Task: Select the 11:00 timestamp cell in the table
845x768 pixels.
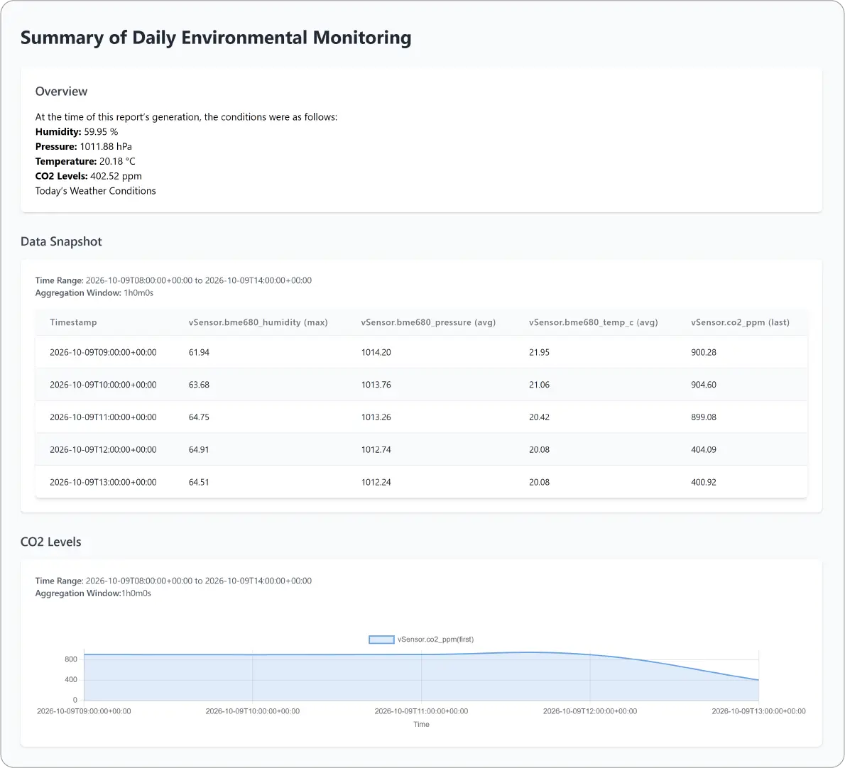Action: coord(103,417)
